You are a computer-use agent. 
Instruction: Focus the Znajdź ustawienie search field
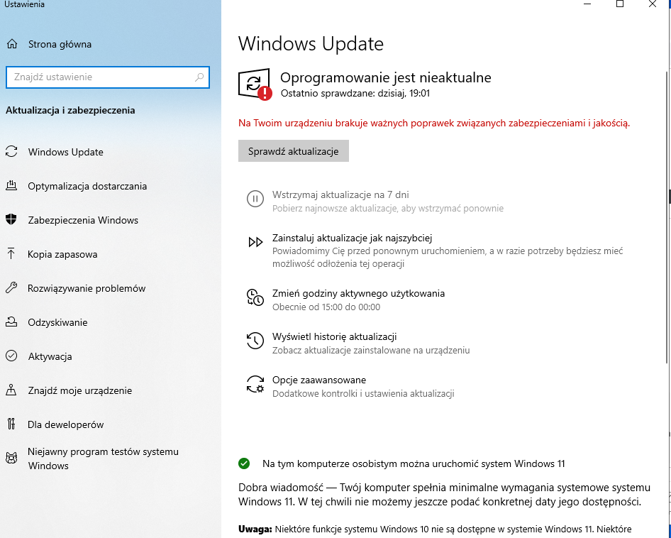[107, 77]
